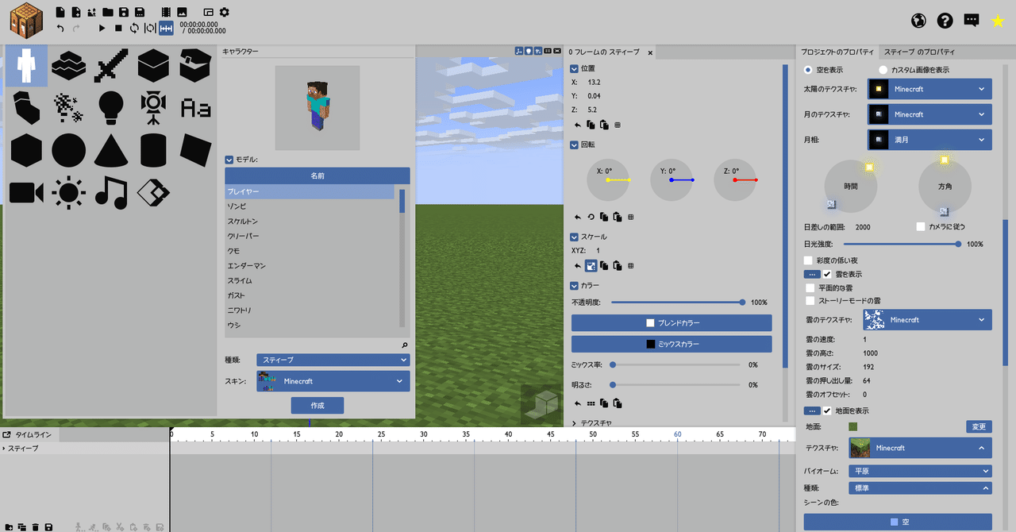This screenshot has width=1016, height=532.
Task: Select the カスタム画像を表示 radio button
Action: click(x=883, y=70)
